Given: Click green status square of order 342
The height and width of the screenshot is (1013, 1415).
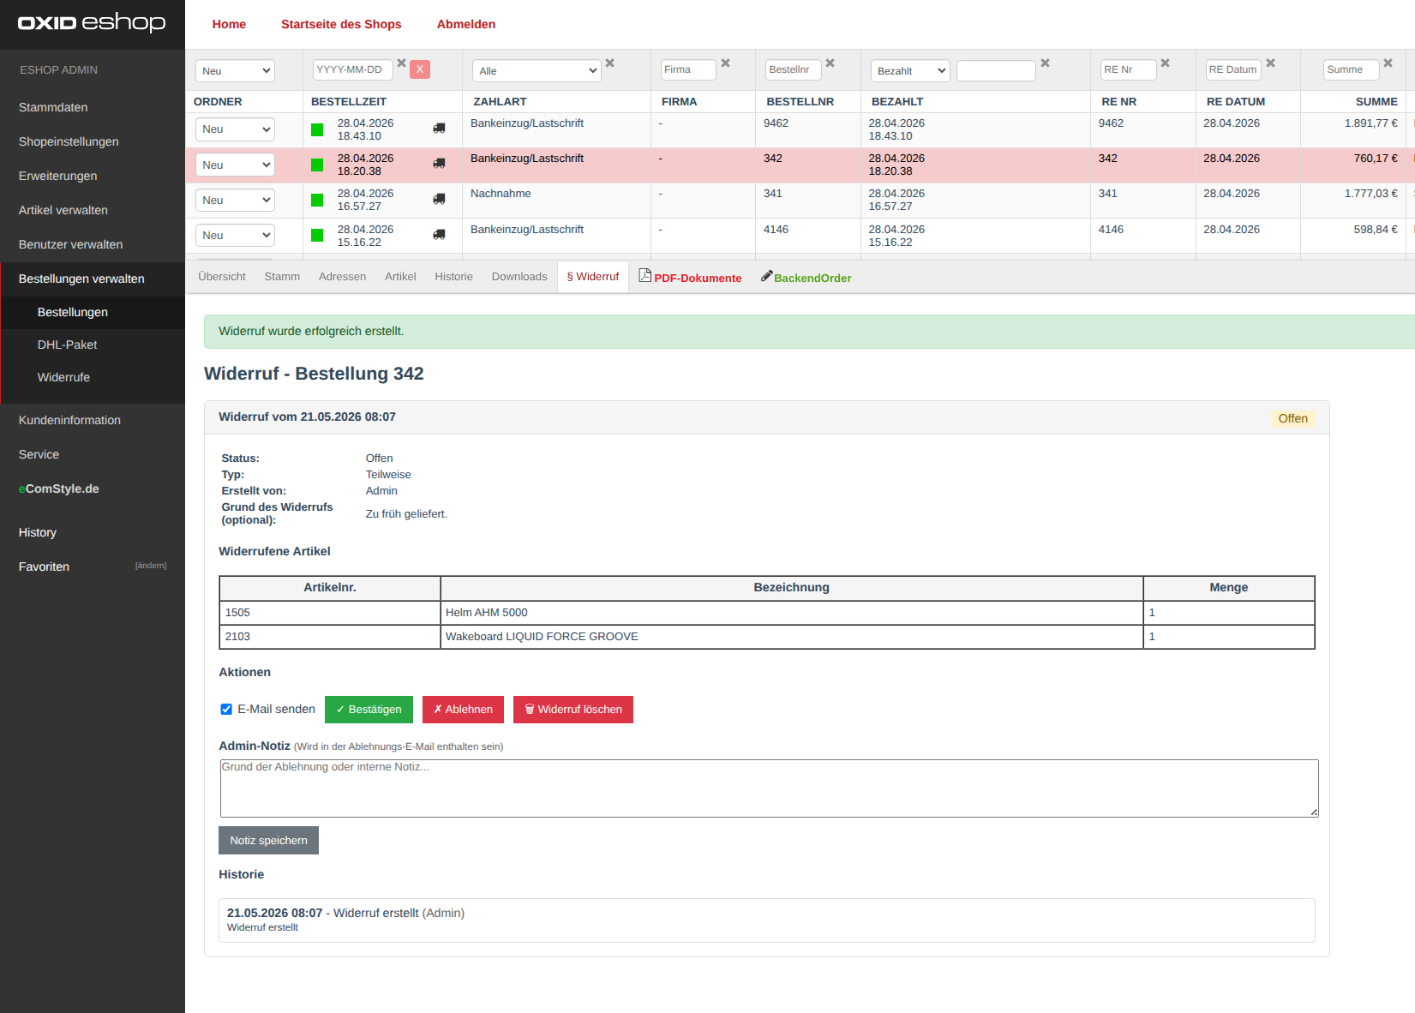Looking at the screenshot, I should (317, 165).
